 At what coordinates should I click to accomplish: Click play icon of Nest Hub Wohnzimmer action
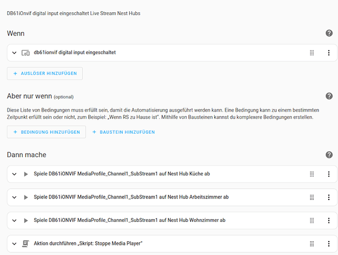[26, 220]
